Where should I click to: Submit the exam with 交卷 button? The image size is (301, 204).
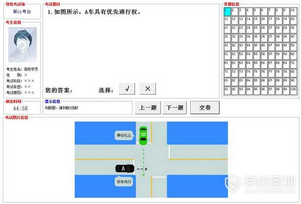pos(205,108)
